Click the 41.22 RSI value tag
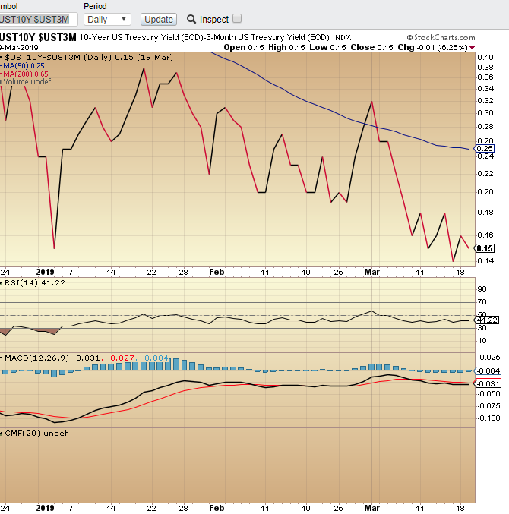 [x=487, y=320]
